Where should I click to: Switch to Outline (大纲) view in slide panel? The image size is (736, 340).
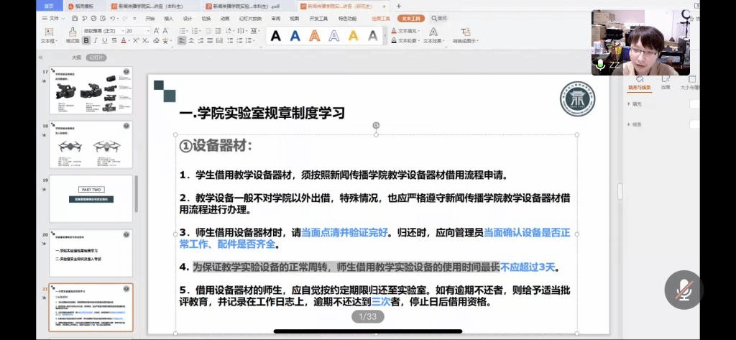coord(76,58)
